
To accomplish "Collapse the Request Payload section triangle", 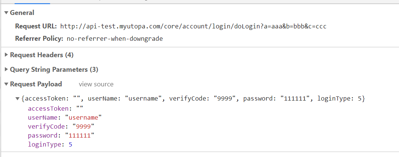I will (6, 84).
